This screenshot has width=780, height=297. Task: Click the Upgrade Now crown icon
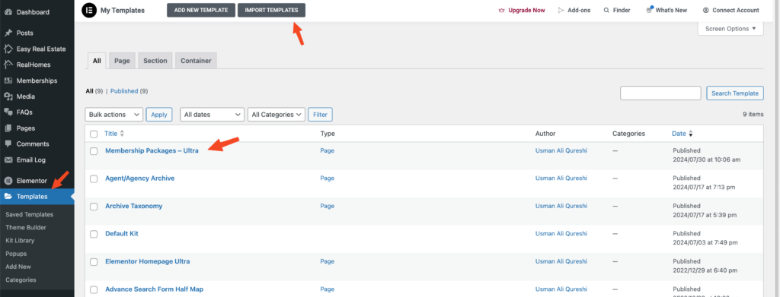coord(501,10)
